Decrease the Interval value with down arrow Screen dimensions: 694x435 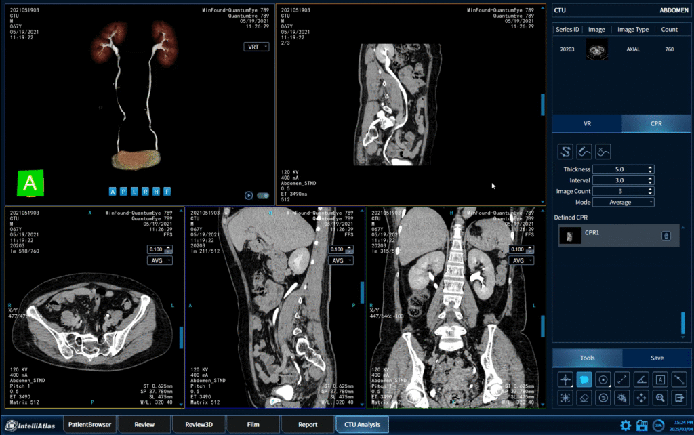click(650, 182)
